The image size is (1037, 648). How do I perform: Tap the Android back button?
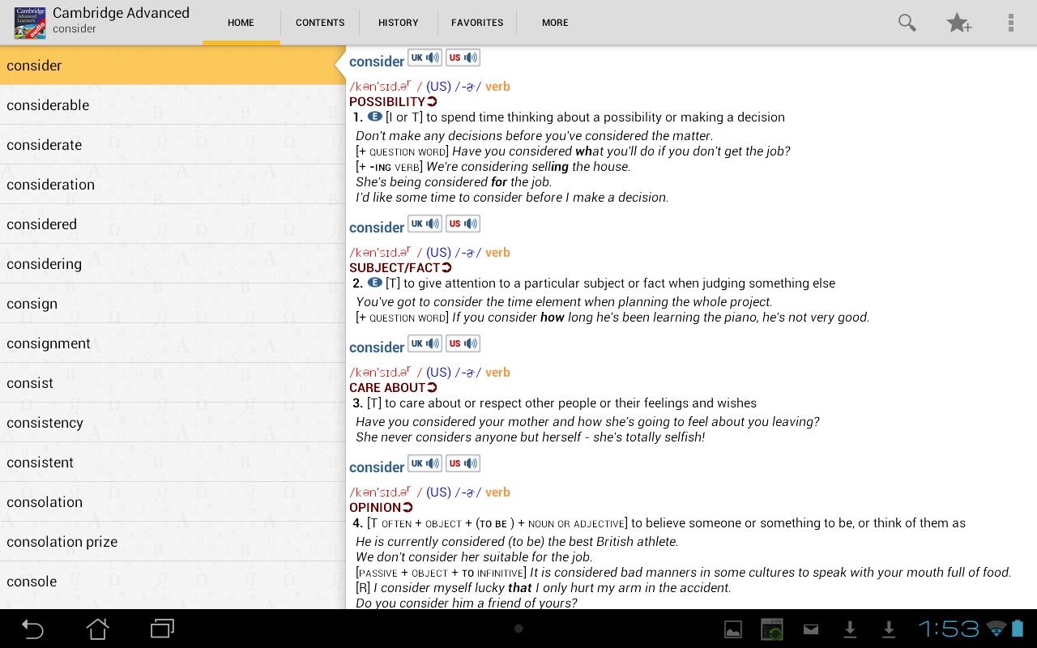coord(32,629)
